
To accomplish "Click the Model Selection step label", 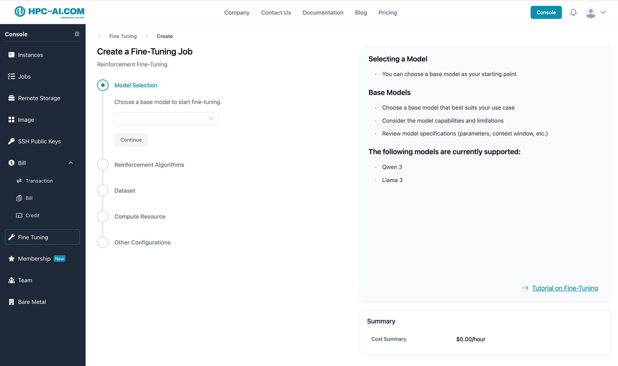I will 136,85.
